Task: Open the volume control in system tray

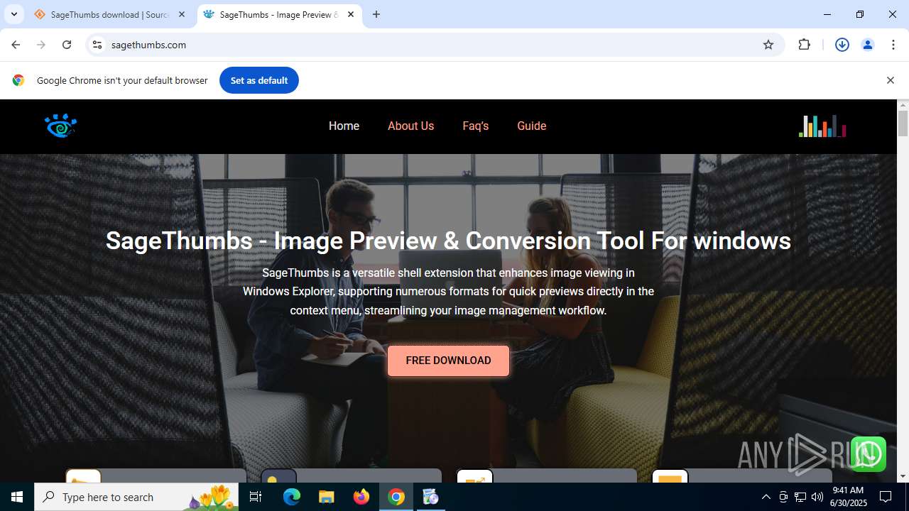Action: click(x=817, y=497)
